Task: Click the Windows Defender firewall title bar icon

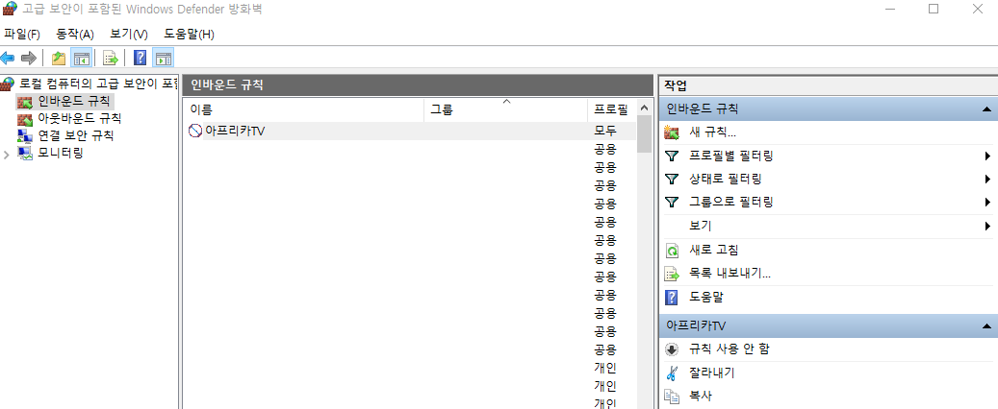Action: coord(10,9)
